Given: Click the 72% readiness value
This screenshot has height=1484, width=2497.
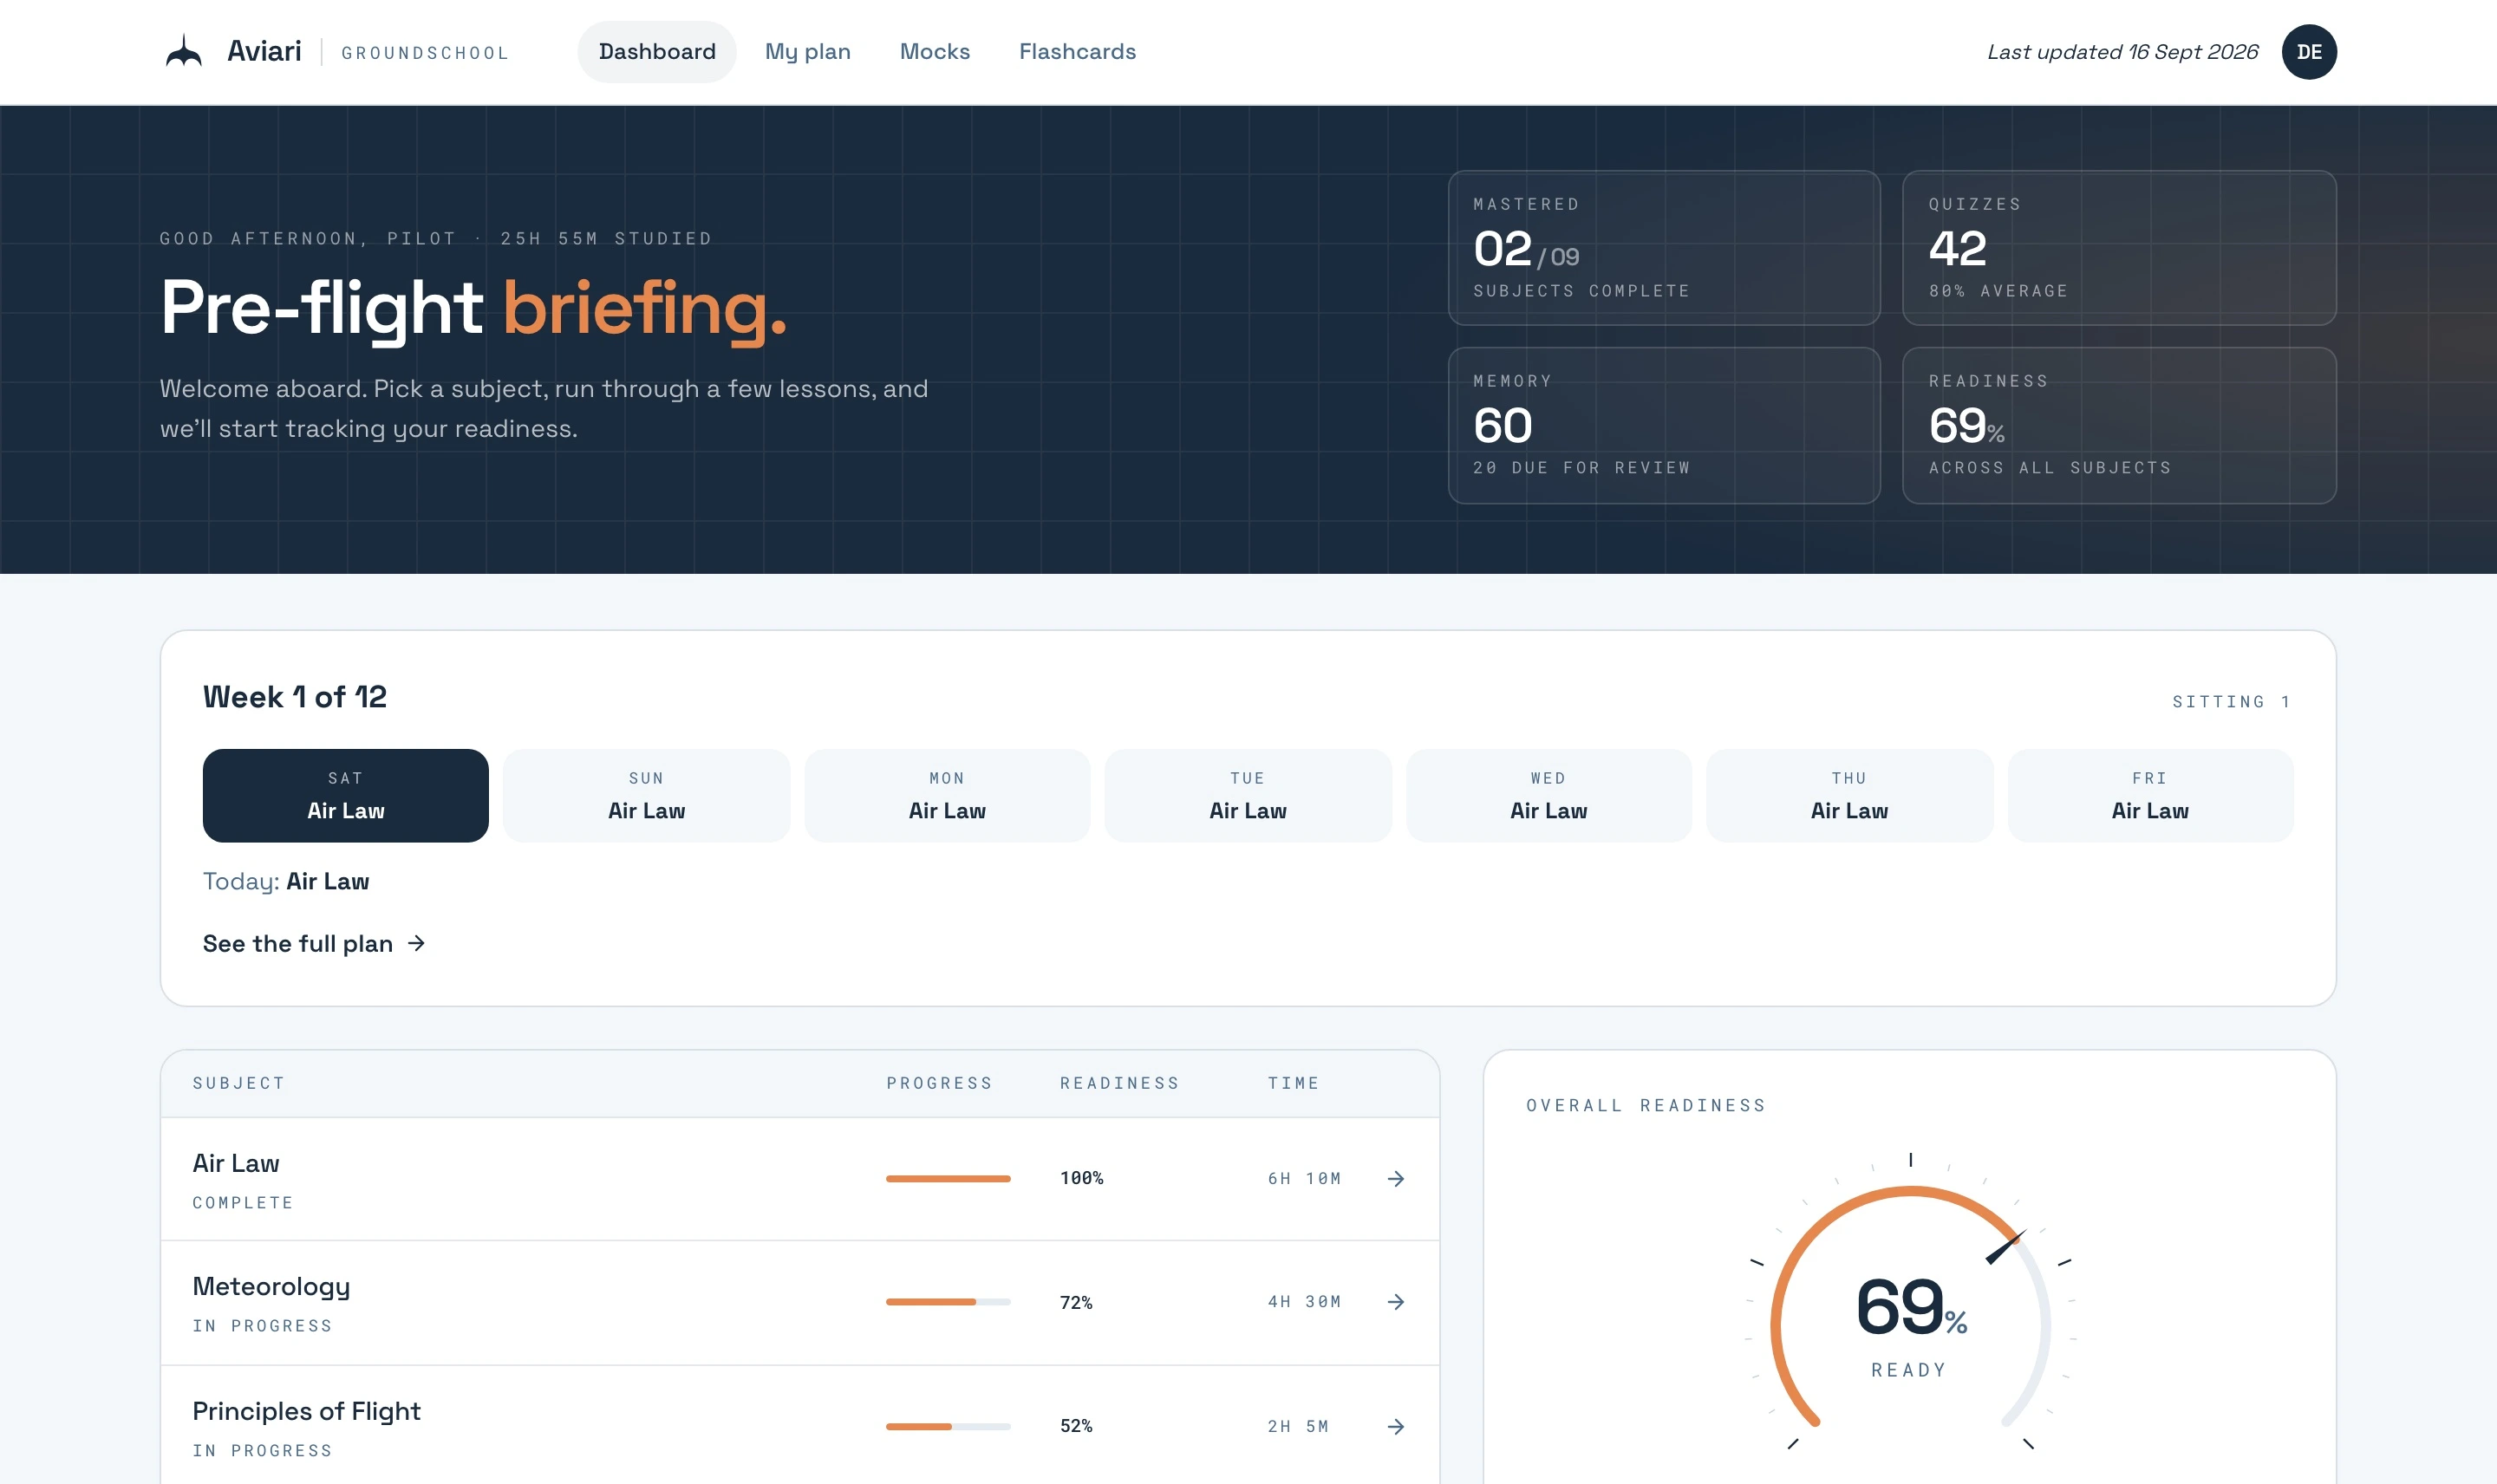Looking at the screenshot, I should click(x=1076, y=1302).
